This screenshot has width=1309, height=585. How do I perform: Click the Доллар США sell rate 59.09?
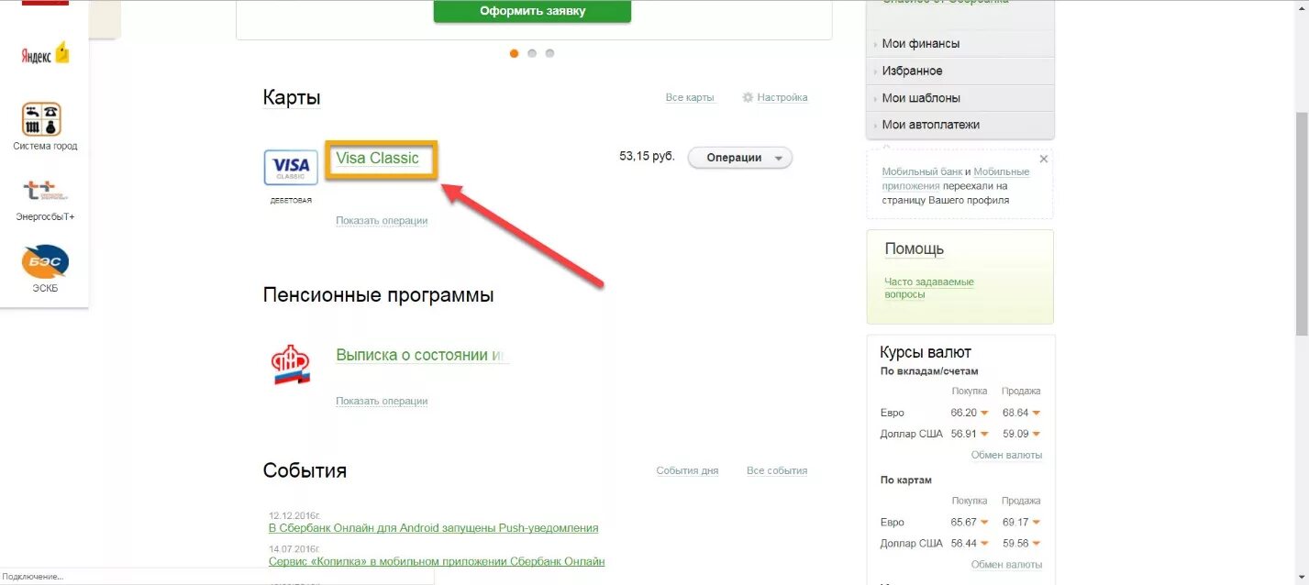pyautogui.click(x=1015, y=434)
